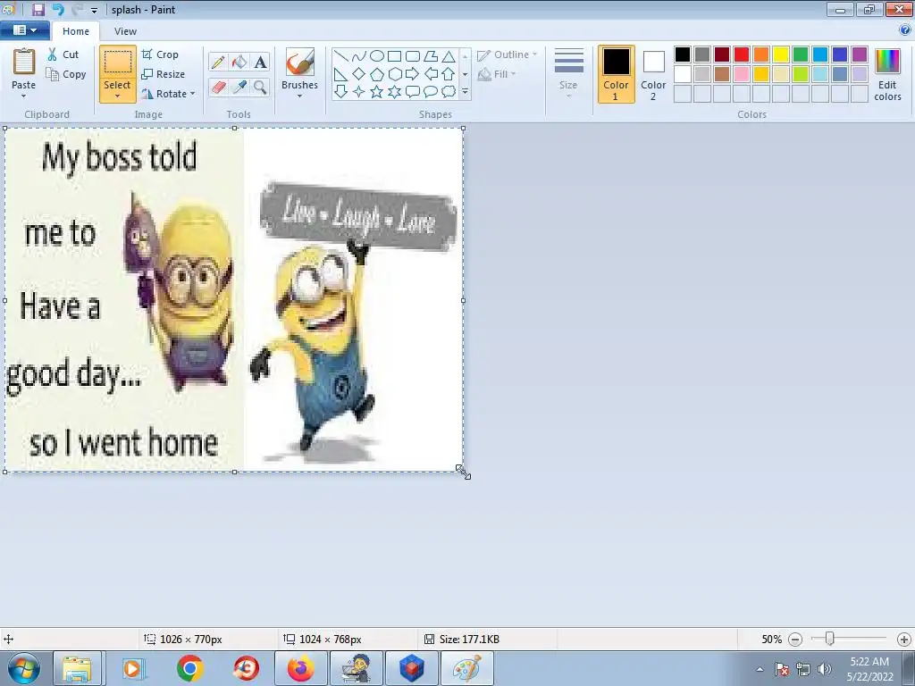
Task: Click the Zoom in plus button
Action: 904,640
